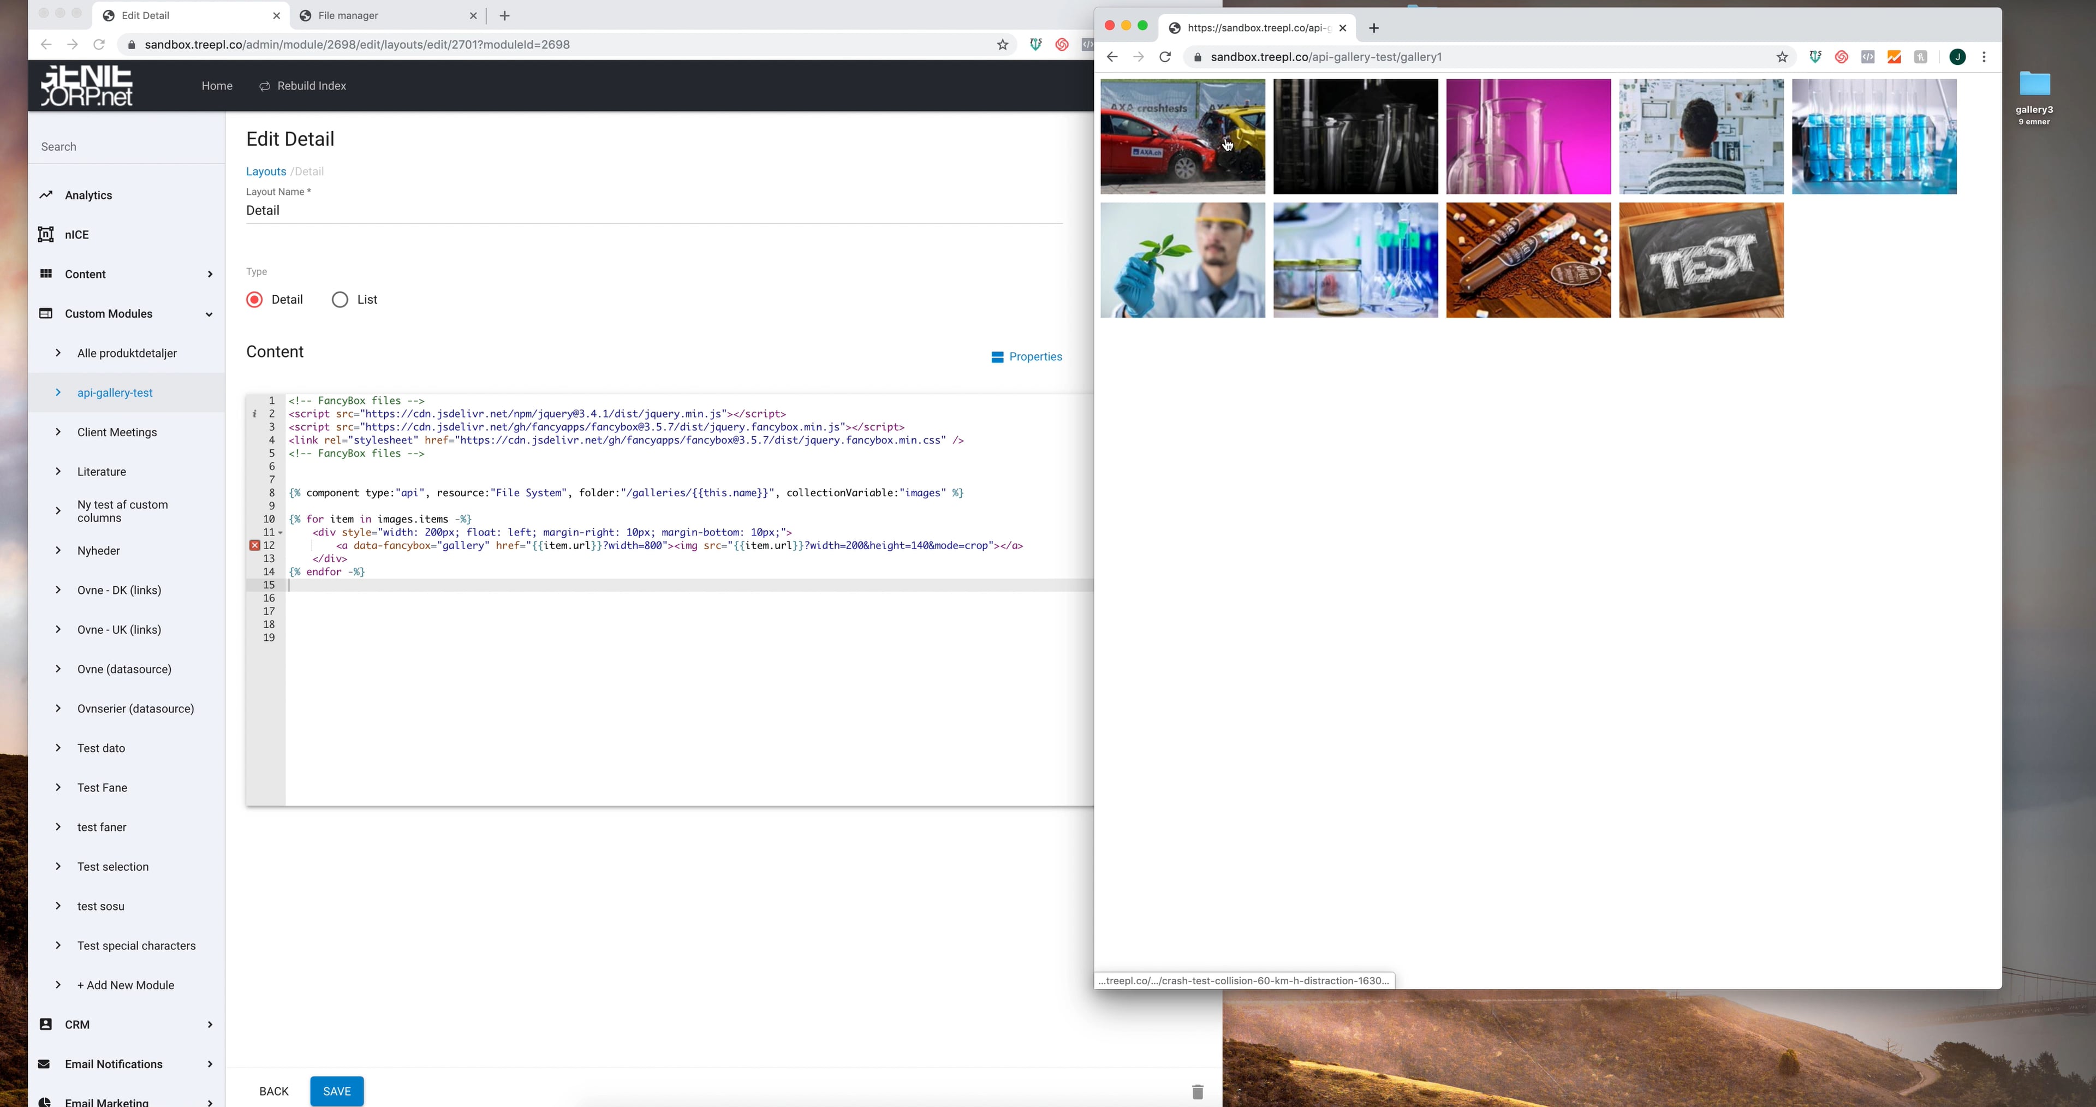This screenshot has height=1107, width=2096.
Task: Open the api-gallery-test module
Action: (115, 393)
